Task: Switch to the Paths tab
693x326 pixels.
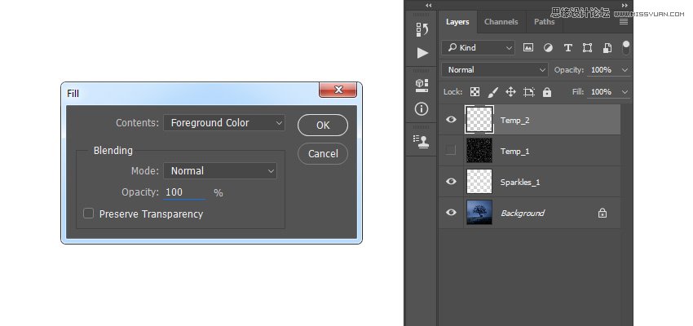Action: [x=544, y=22]
